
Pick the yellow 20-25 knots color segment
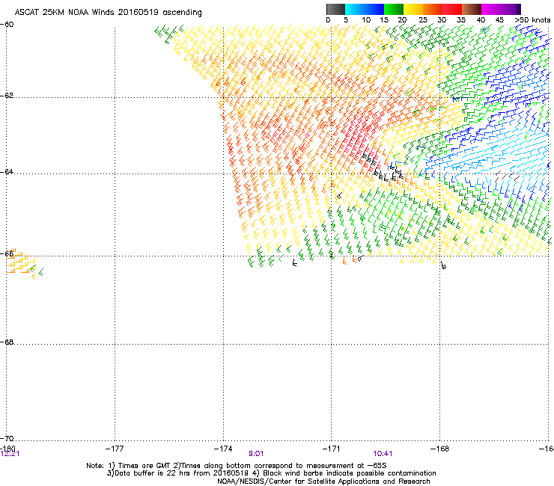tap(413, 9)
